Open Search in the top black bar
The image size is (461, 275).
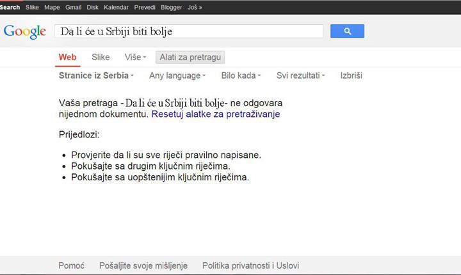click(x=10, y=7)
